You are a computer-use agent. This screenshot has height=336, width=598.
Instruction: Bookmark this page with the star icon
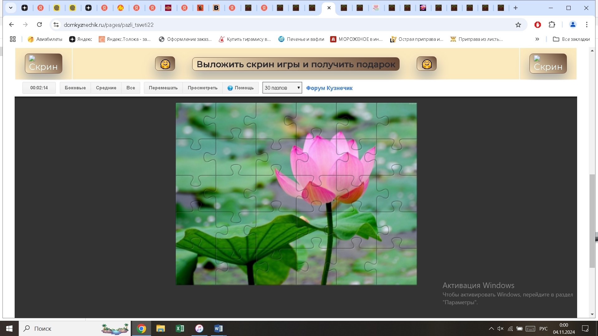pyautogui.click(x=518, y=25)
